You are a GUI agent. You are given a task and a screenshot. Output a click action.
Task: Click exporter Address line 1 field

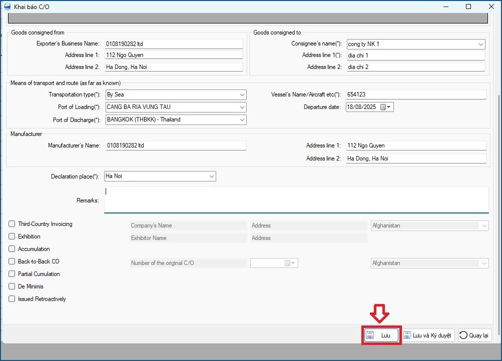174,55
